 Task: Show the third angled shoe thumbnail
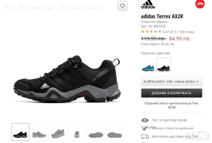coord(58,132)
